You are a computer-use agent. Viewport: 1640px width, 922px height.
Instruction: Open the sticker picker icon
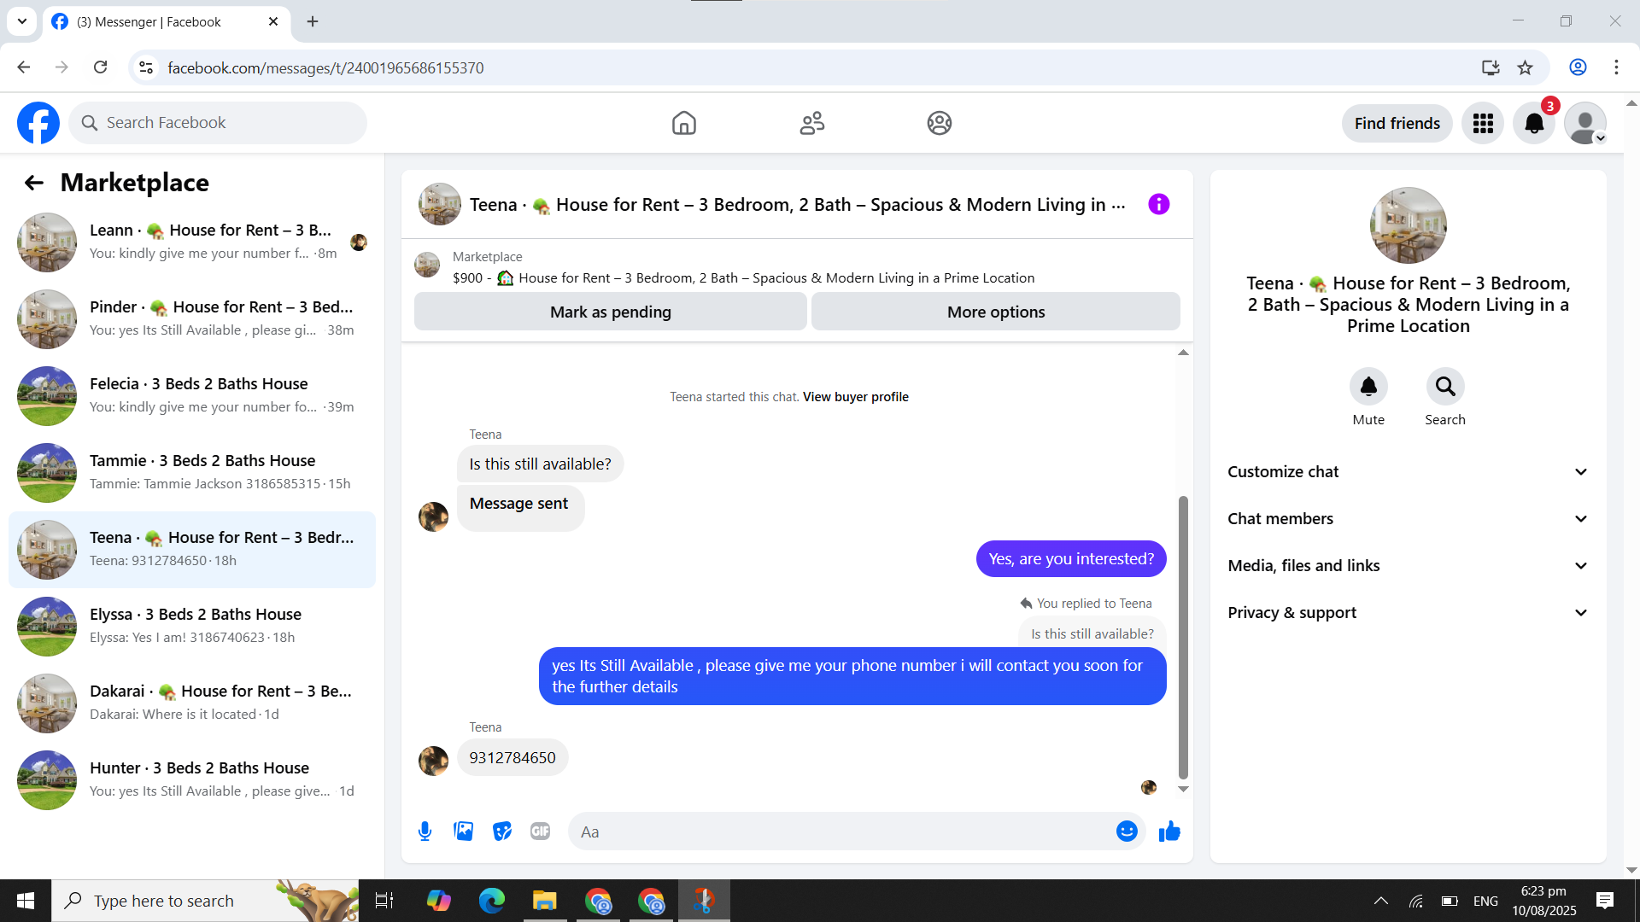[502, 832]
